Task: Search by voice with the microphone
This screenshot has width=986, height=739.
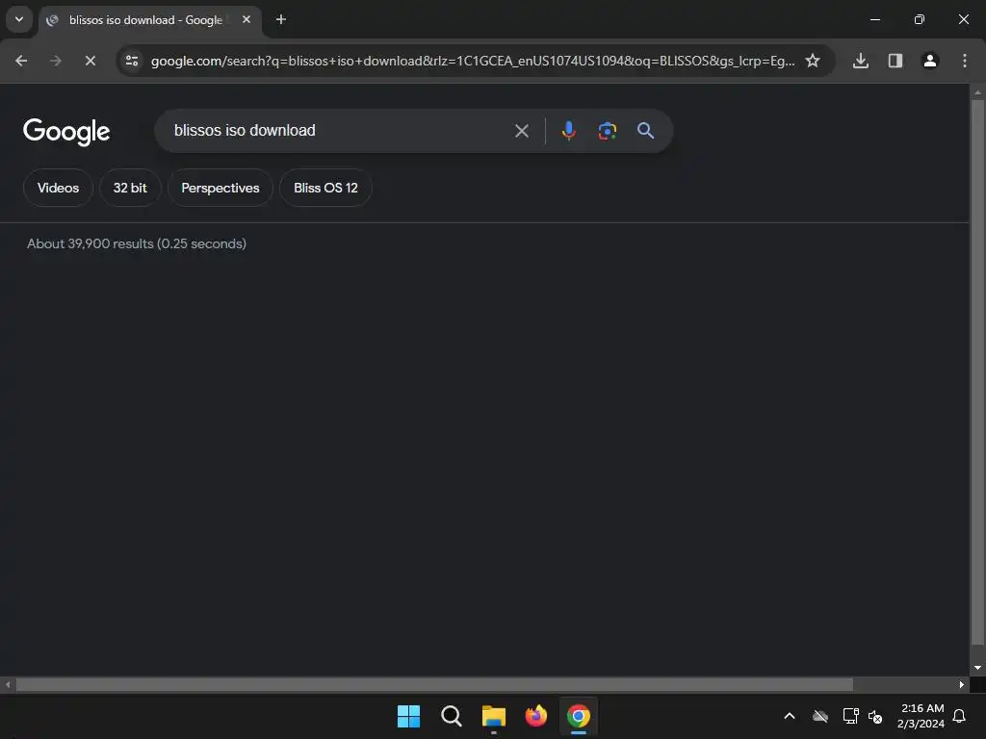Action: (x=568, y=131)
